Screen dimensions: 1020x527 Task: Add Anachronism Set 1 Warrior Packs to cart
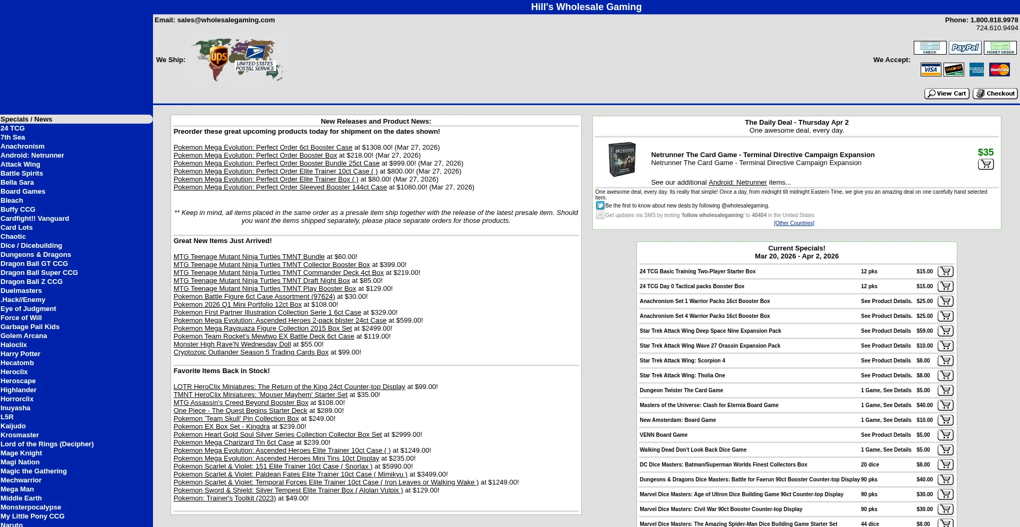click(x=946, y=301)
